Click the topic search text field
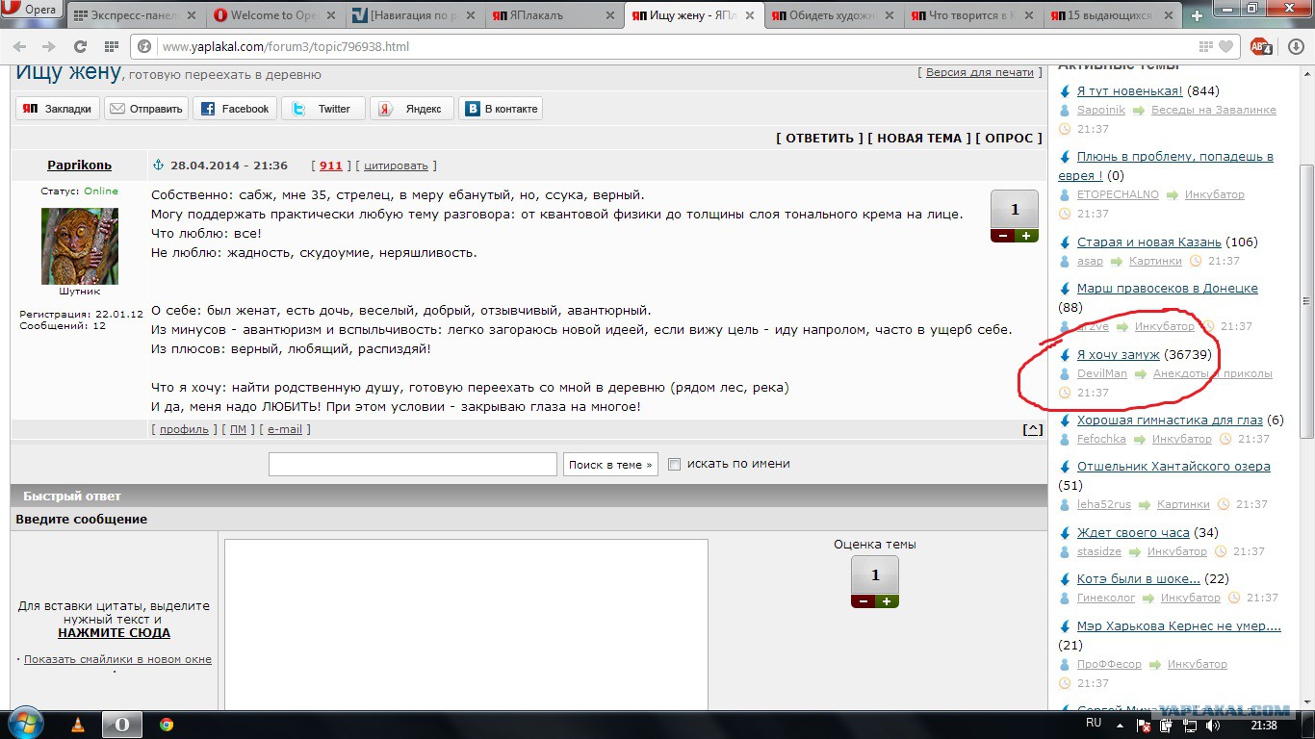This screenshot has width=1315, height=739. coord(413,464)
